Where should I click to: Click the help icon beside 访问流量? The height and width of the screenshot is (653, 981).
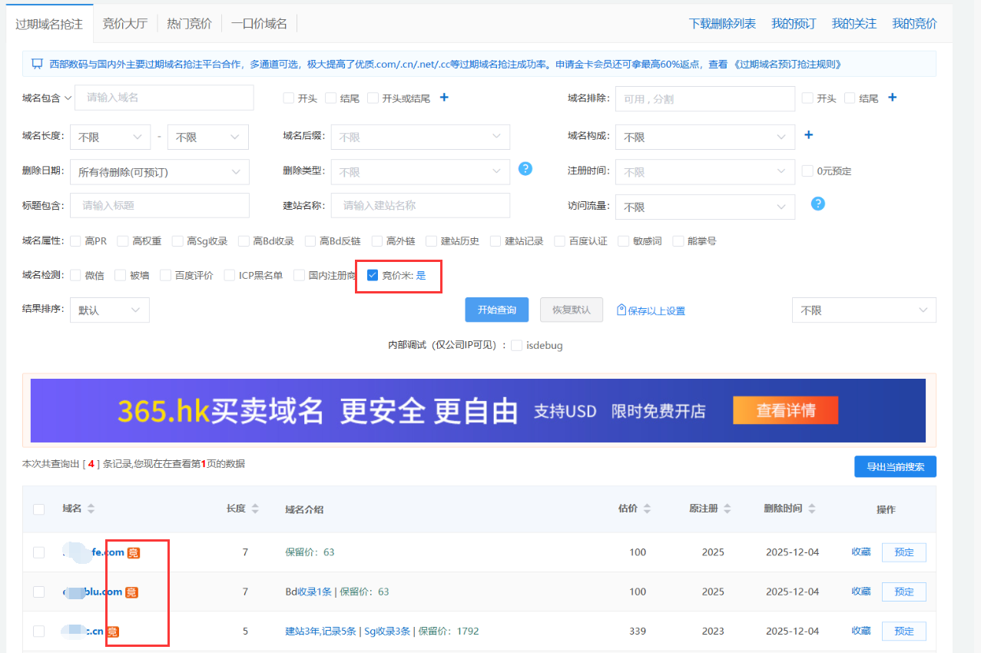tap(818, 204)
